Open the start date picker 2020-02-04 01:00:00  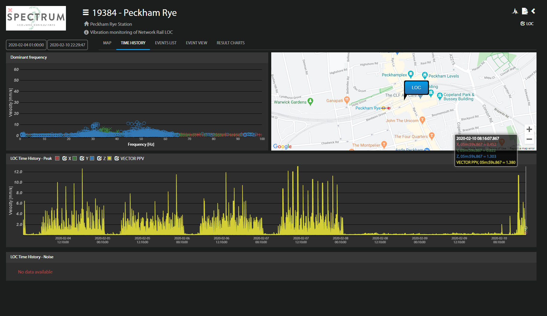coord(26,45)
